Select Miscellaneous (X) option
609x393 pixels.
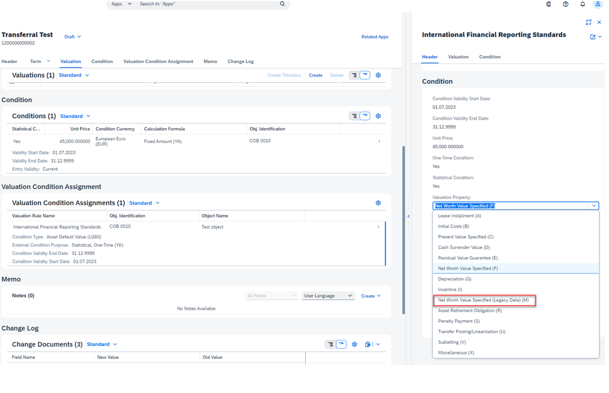(516, 353)
